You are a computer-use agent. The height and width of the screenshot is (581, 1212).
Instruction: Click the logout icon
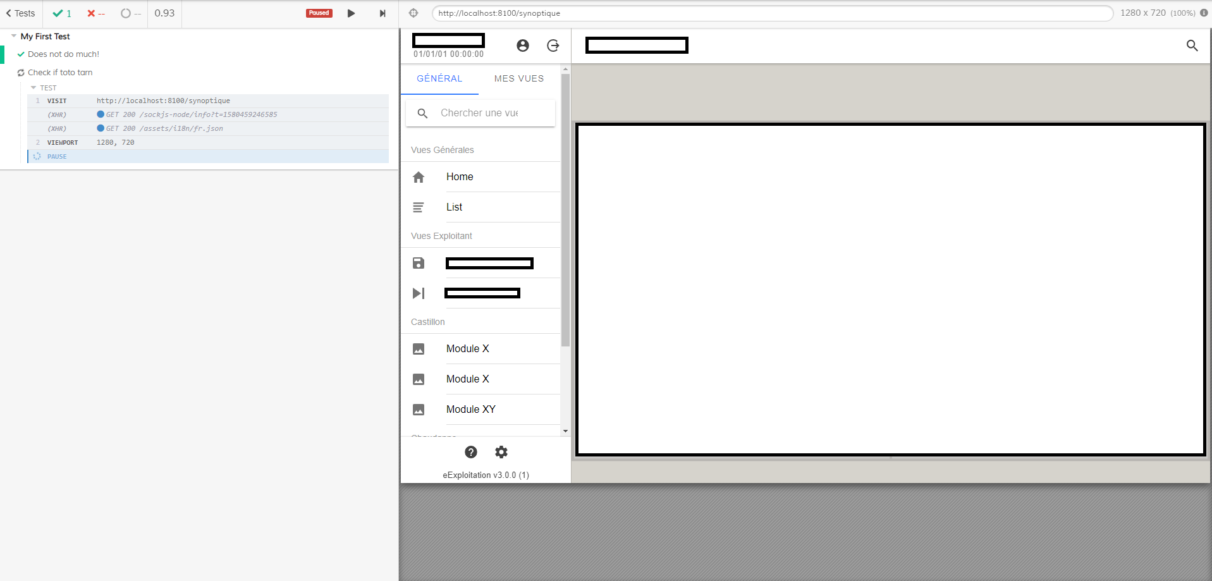pos(553,46)
